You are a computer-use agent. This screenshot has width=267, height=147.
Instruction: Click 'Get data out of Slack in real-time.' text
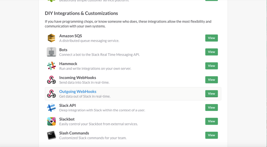[x=85, y=96]
